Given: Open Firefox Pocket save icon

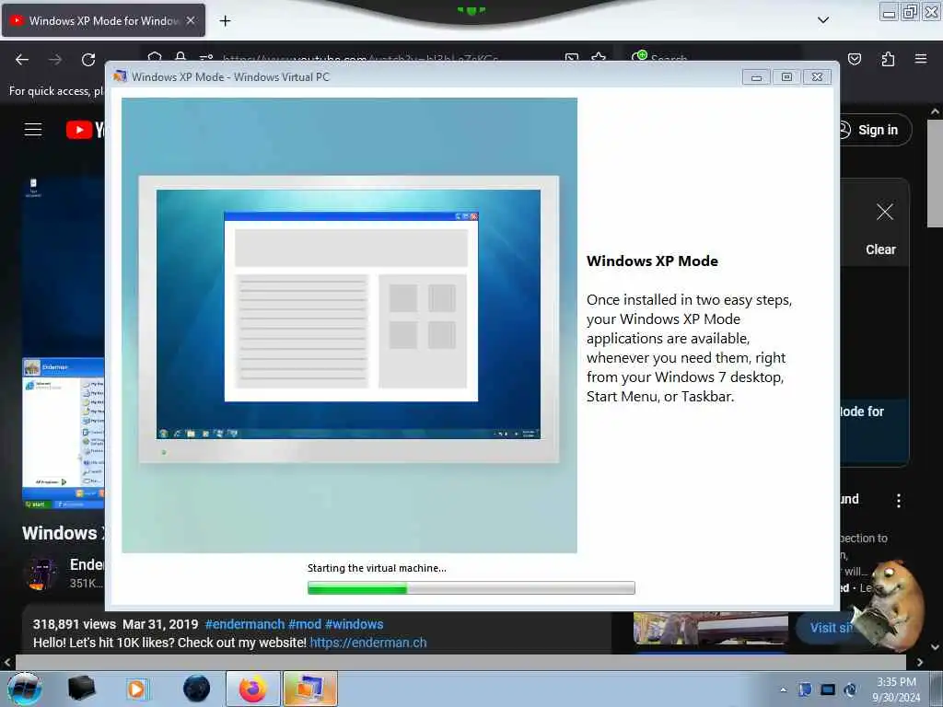Looking at the screenshot, I should click(x=855, y=59).
